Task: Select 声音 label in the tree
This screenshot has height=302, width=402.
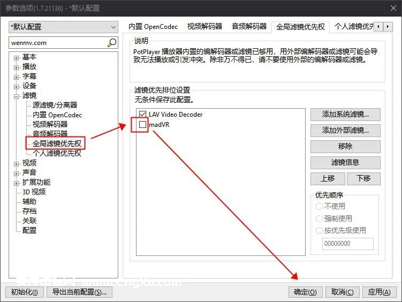Action: tap(29, 172)
